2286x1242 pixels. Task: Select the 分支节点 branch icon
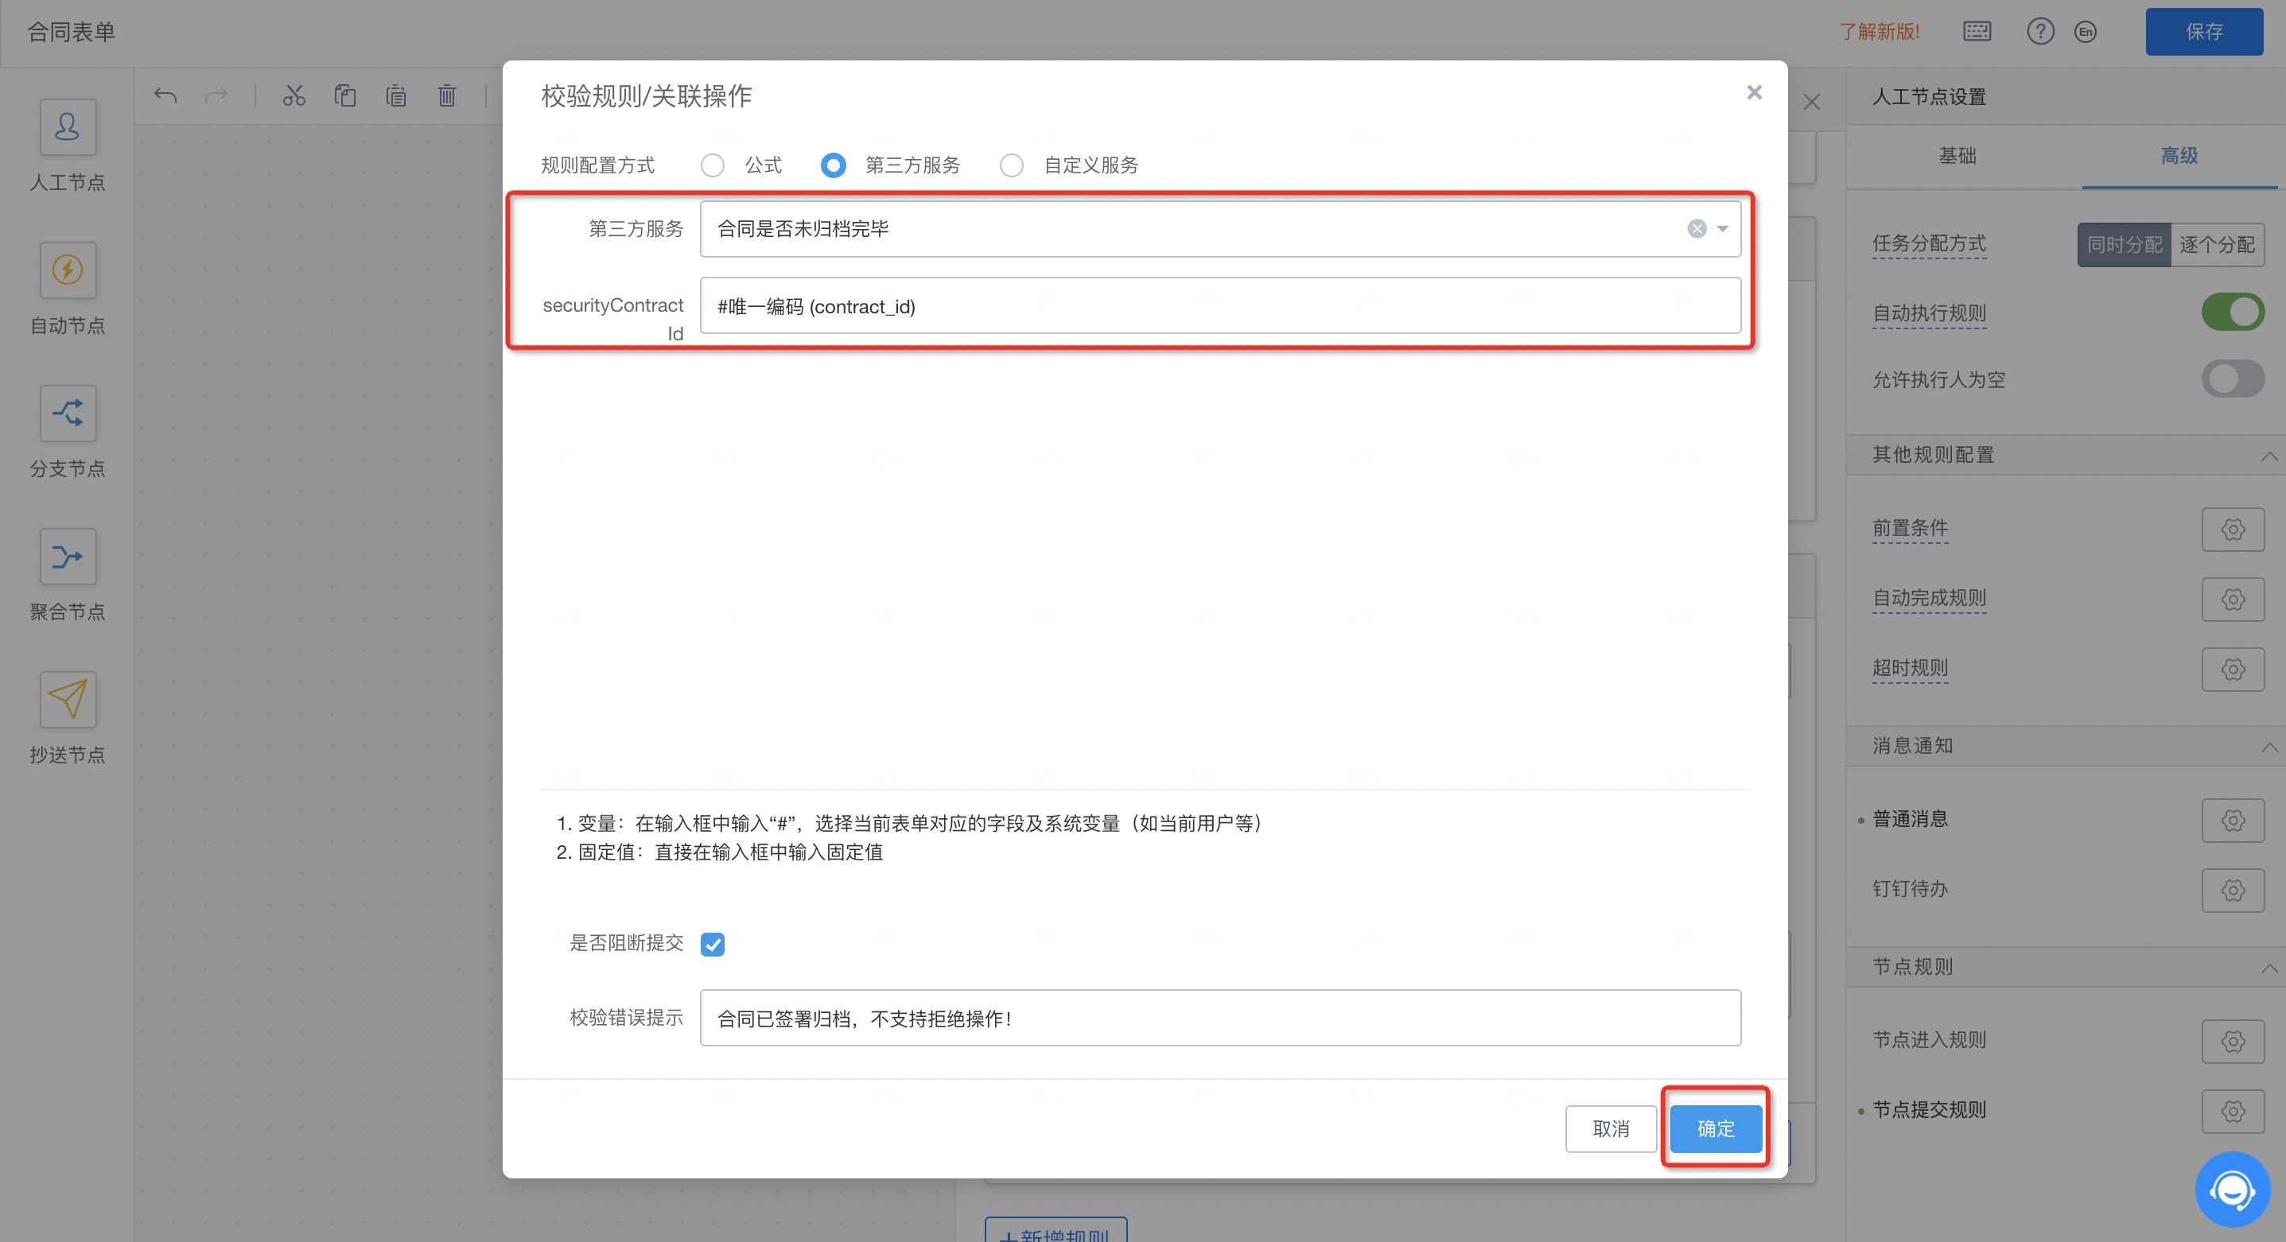click(68, 413)
